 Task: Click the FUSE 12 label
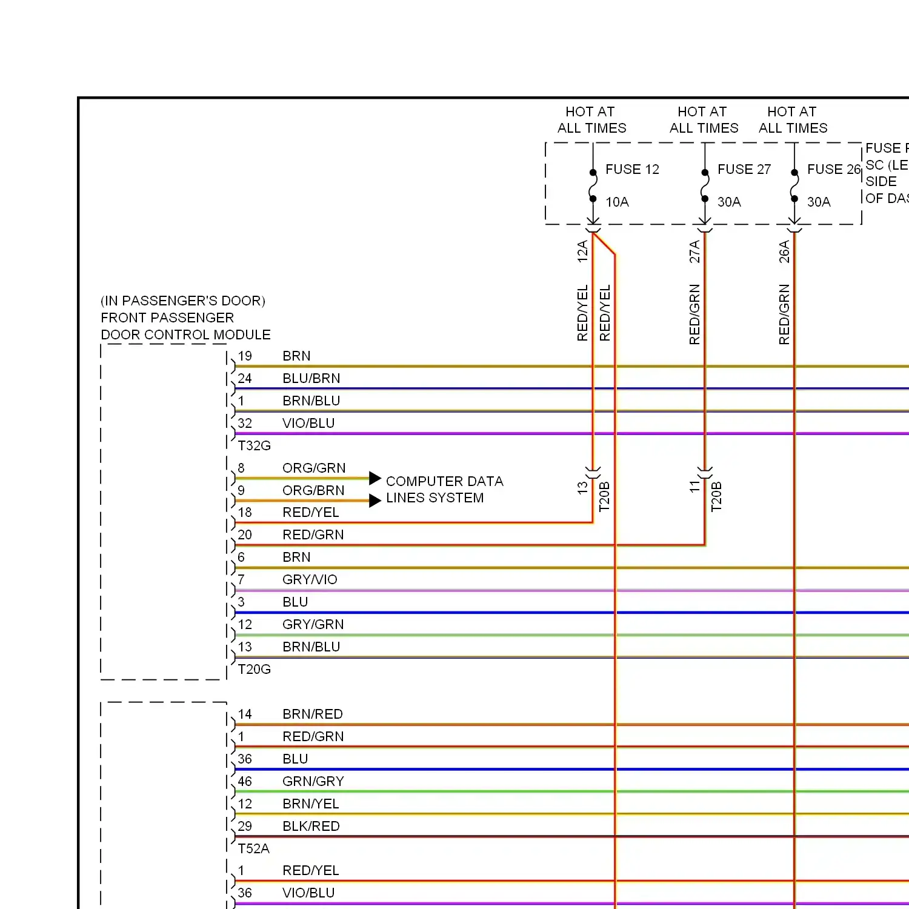632,169
